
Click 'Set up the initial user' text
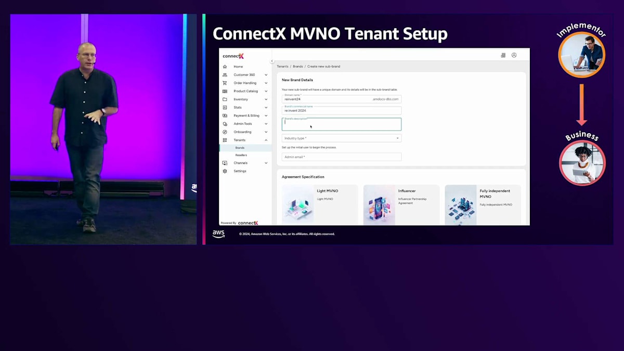coord(309,147)
